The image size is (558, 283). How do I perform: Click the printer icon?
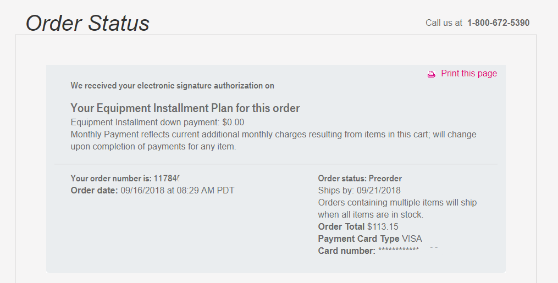coord(432,74)
